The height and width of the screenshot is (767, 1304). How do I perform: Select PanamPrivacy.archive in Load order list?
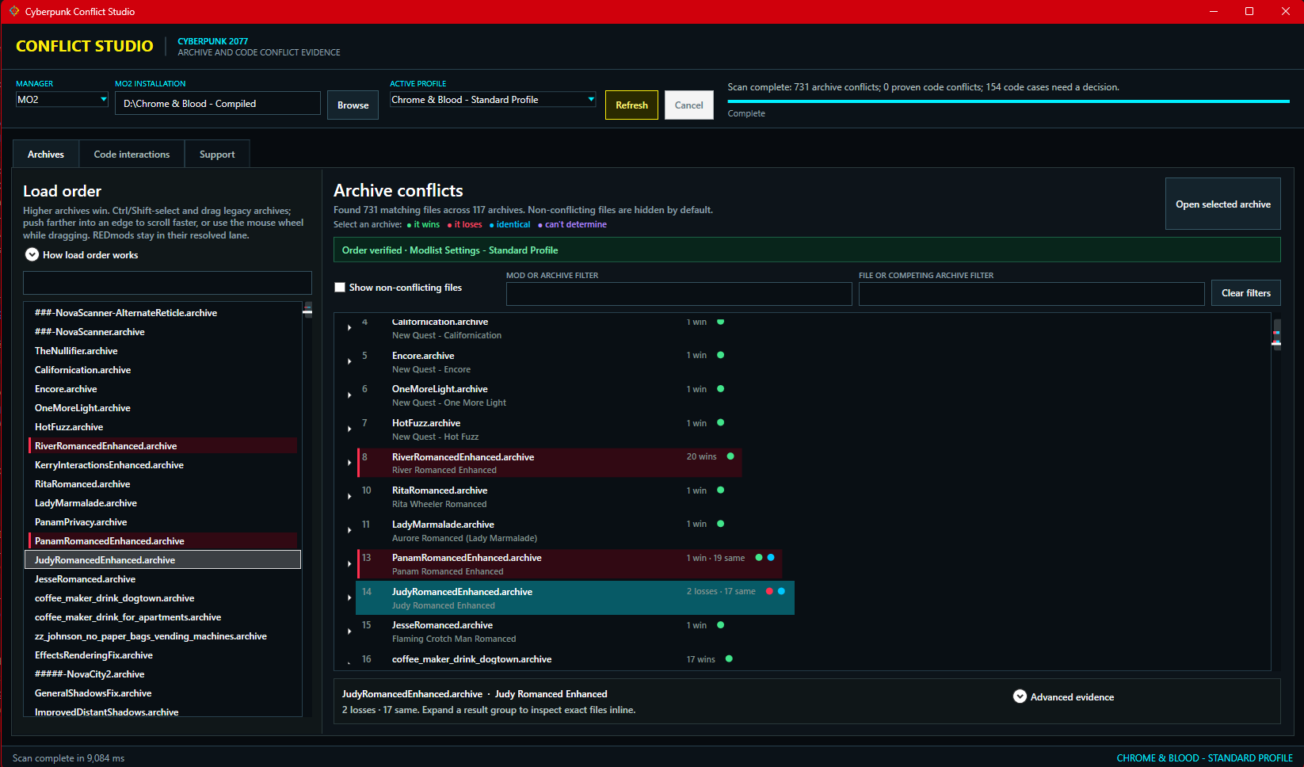pyautogui.click(x=163, y=522)
